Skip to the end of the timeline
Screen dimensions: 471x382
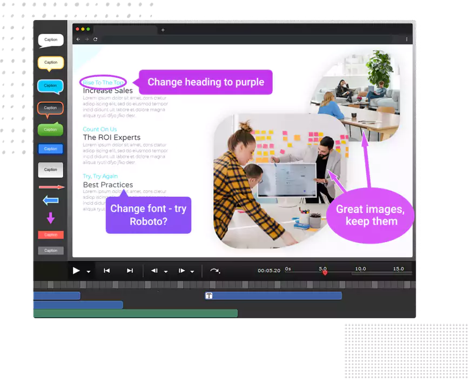pyautogui.click(x=130, y=271)
